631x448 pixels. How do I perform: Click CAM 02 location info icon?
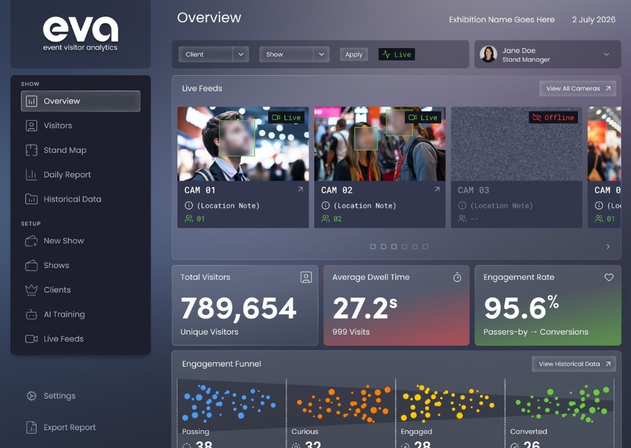[325, 206]
